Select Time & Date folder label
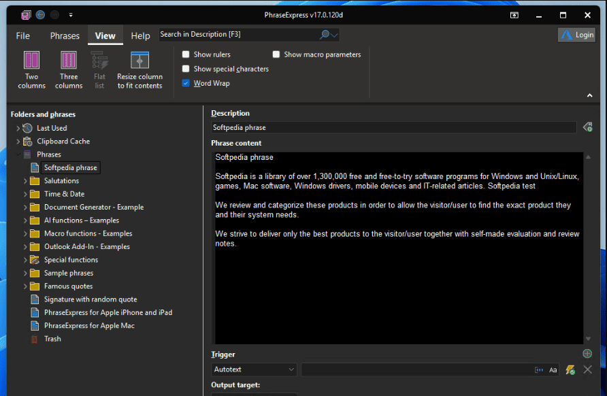The image size is (607, 396). tap(64, 194)
